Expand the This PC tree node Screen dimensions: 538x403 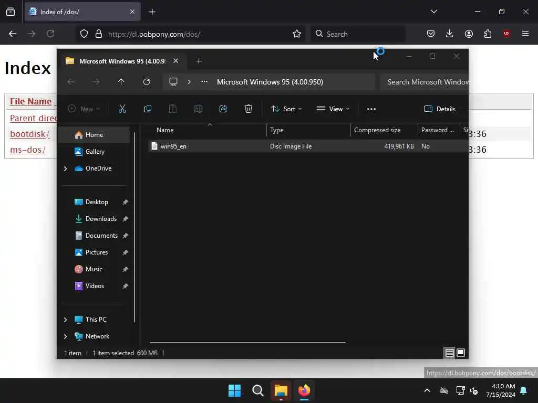[x=66, y=320]
